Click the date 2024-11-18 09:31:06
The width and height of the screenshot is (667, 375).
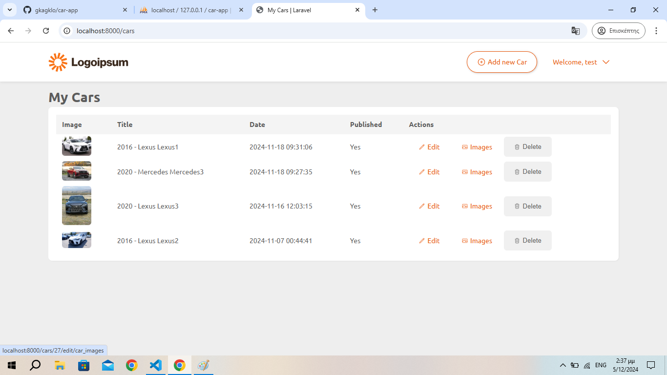281,147
